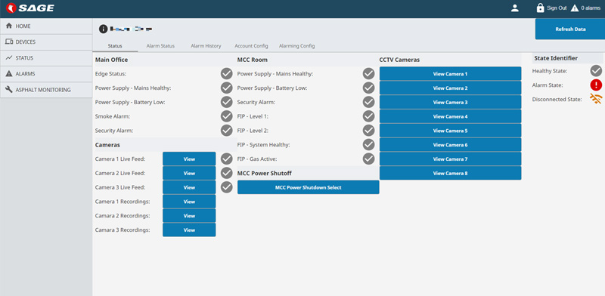View Camera 3 Live Feed
605x296 pixels.
[189, 187]
